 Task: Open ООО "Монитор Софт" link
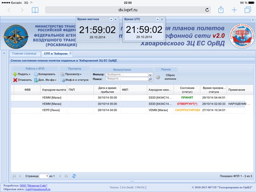pos(34,186)
